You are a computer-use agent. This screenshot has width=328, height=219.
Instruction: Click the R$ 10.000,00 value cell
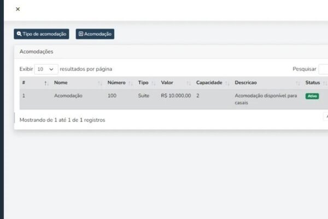[x=175, y=96]
